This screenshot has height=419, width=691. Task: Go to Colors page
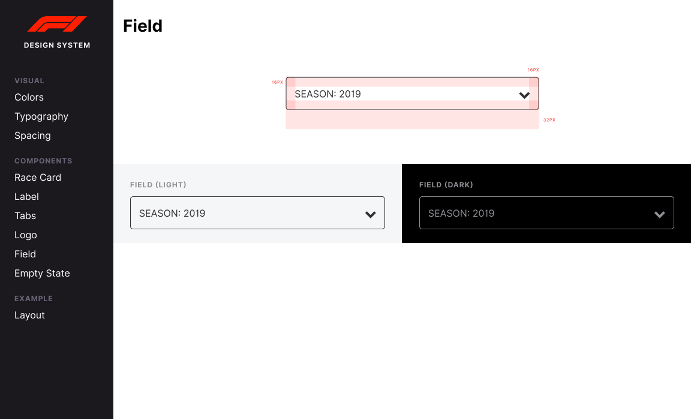(29, 97)
